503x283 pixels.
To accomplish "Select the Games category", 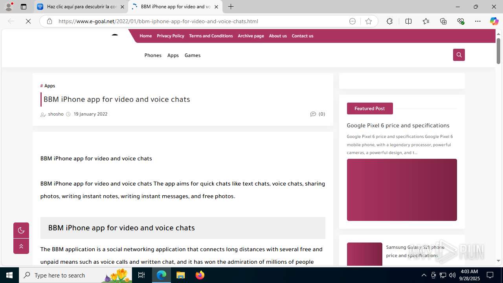I will pos(193,55).
